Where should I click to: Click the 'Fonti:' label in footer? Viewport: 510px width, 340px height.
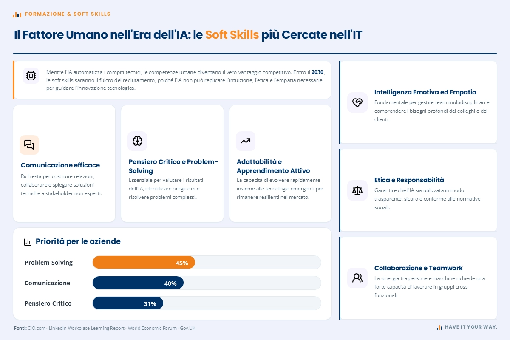pos(20,328)
